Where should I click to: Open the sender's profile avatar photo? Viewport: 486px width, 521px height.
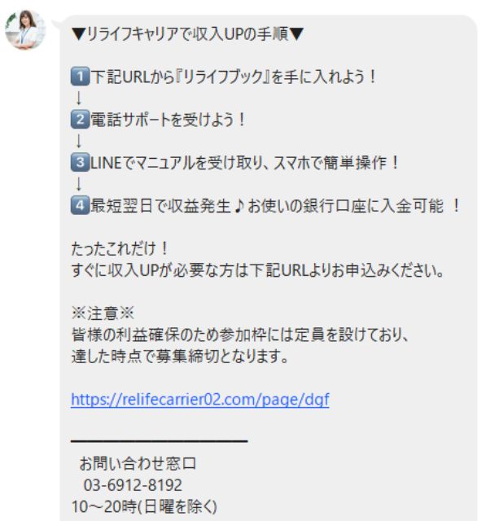click(25, 30)
